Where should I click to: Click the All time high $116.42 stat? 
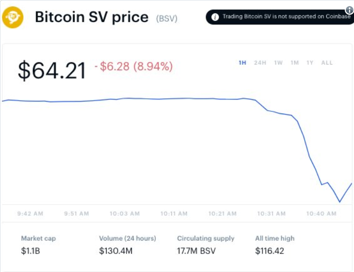click(x=275, y=251)
